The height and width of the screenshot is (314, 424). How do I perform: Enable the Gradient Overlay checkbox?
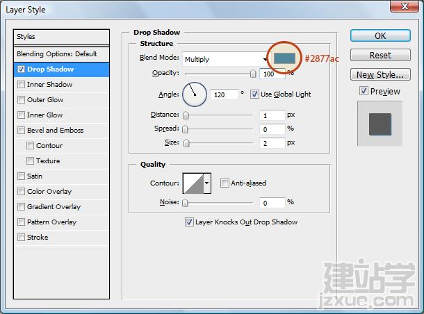(x=21, y=207)
